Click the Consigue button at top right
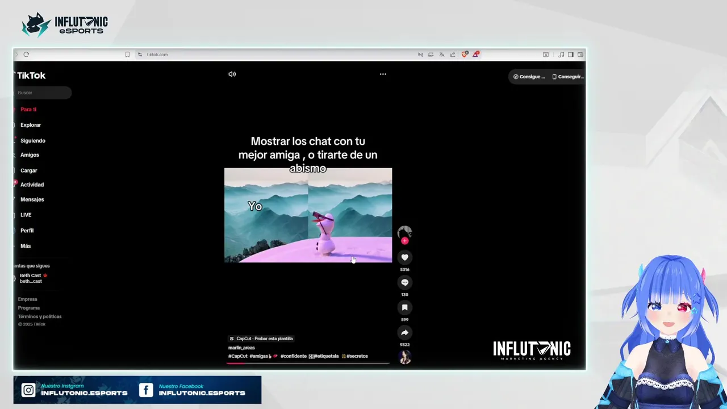727x409 pixels. [x=529, y=77]
